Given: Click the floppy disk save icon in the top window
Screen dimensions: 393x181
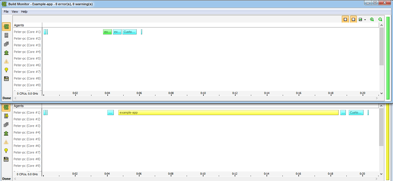Looking at the screenshot, I should click(x=6, y=79).
